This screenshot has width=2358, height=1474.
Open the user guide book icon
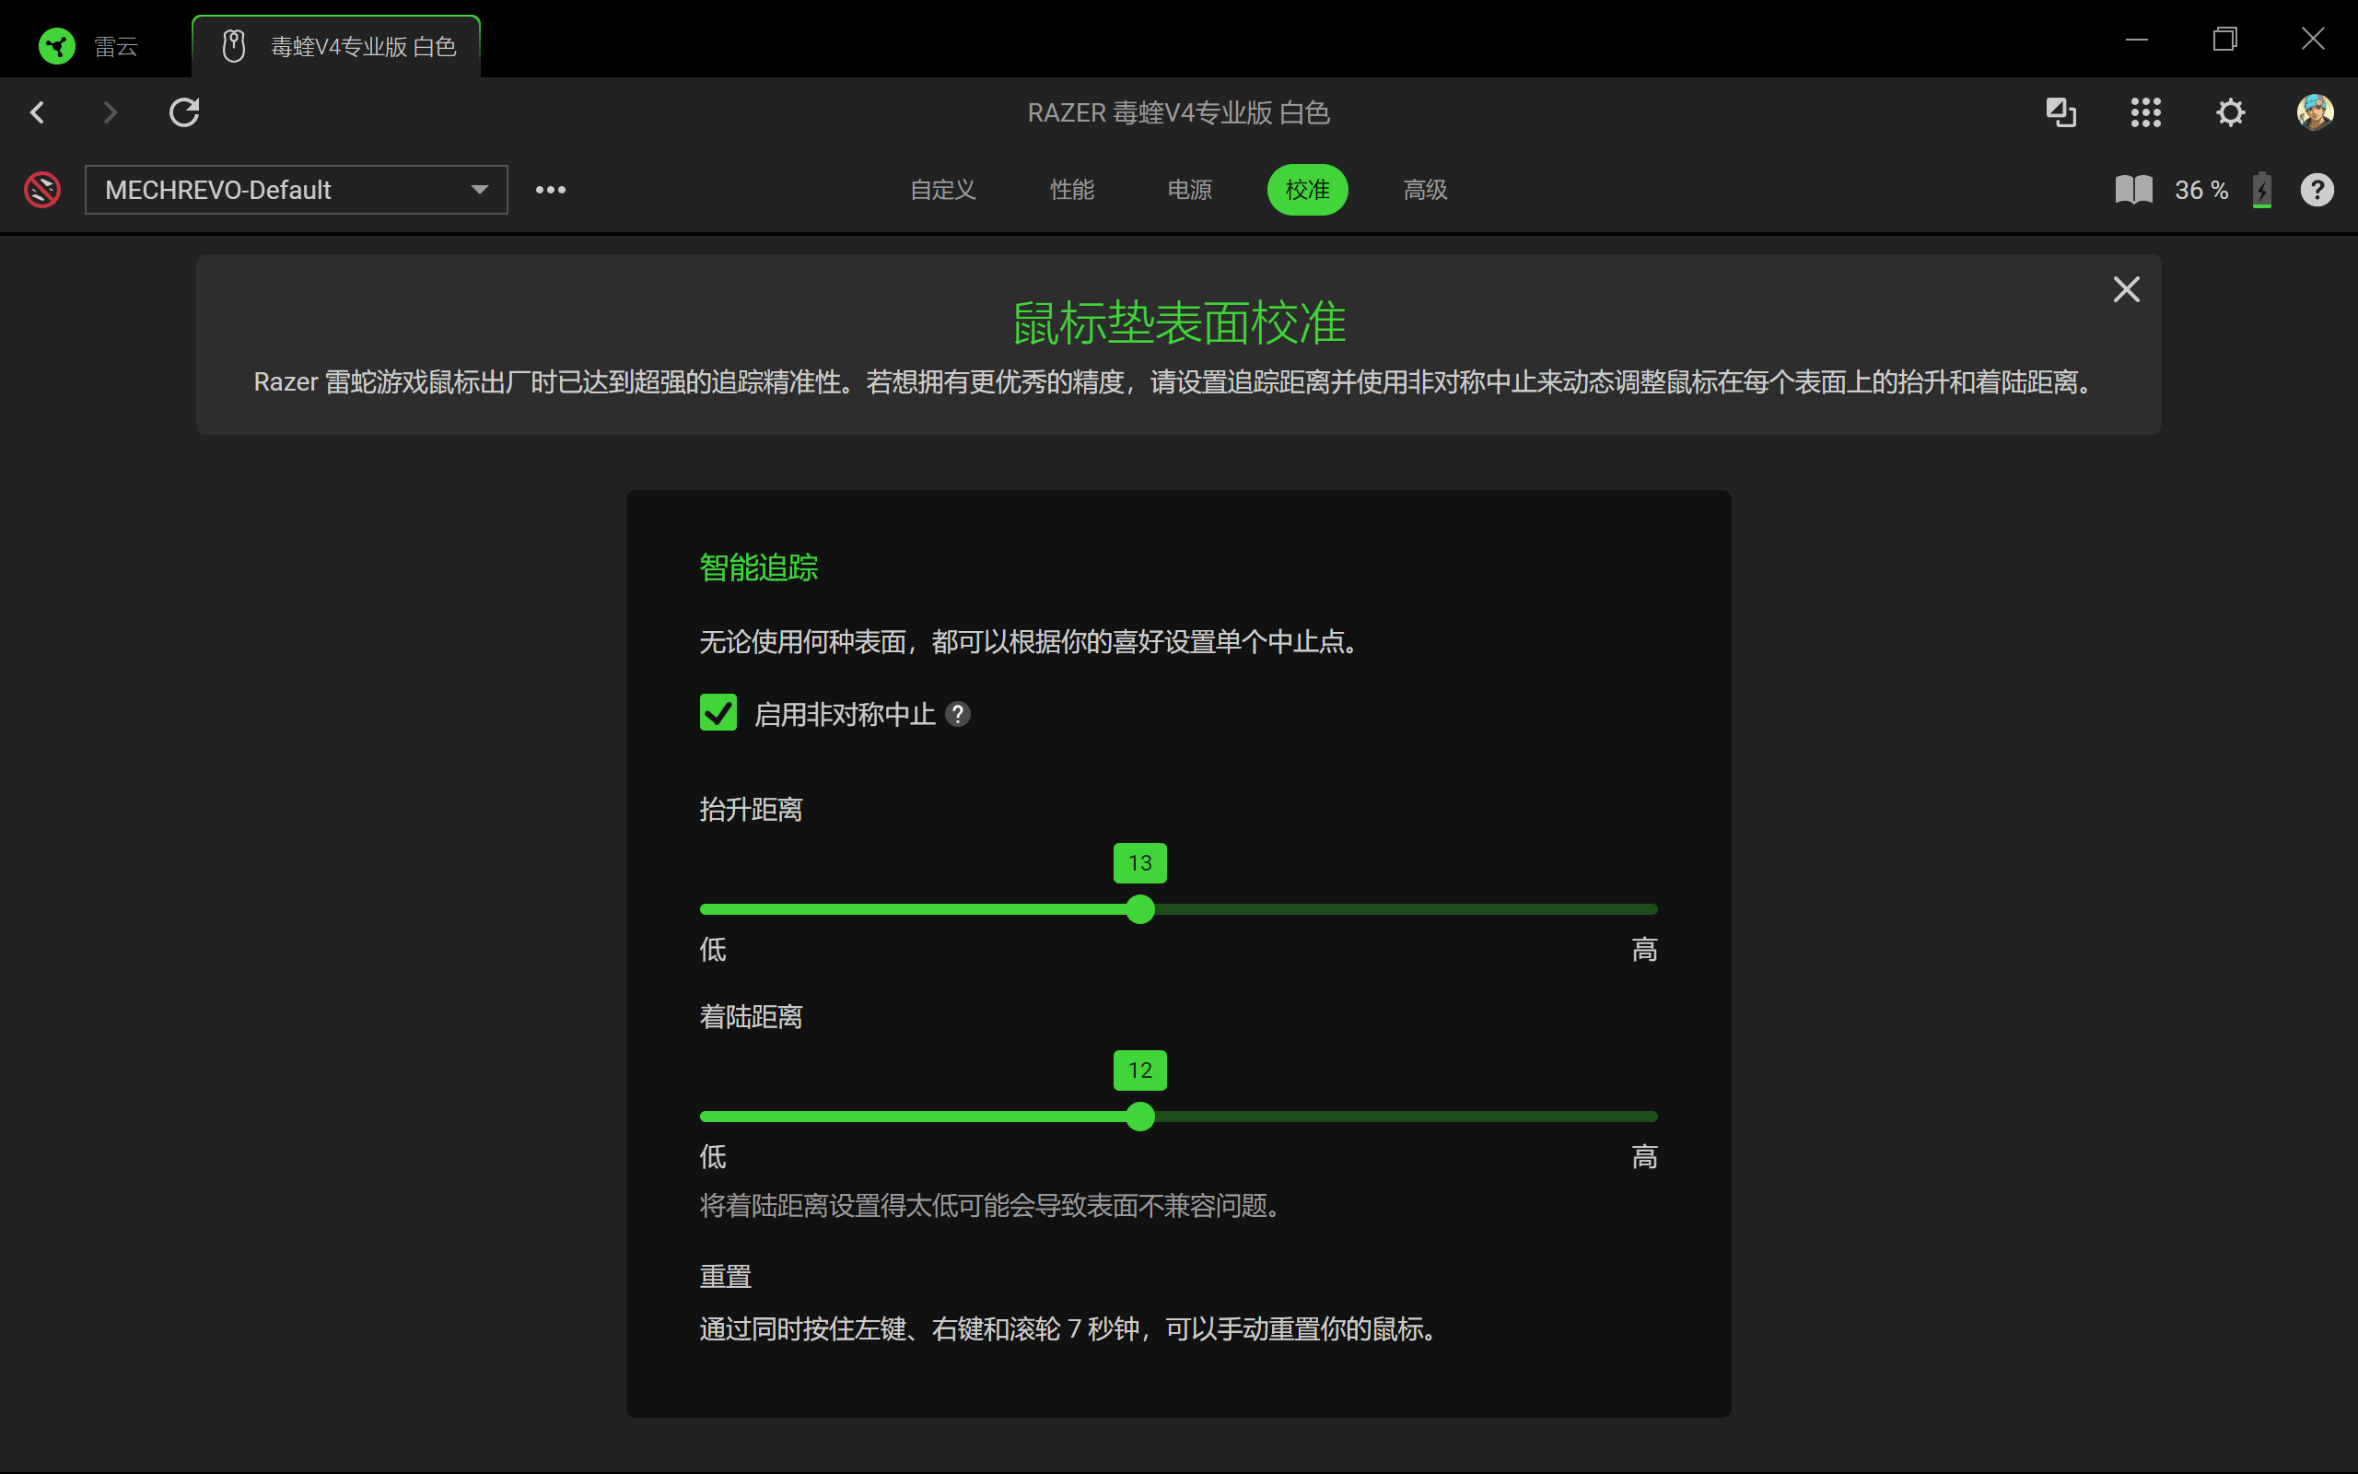pos(2133,189)
